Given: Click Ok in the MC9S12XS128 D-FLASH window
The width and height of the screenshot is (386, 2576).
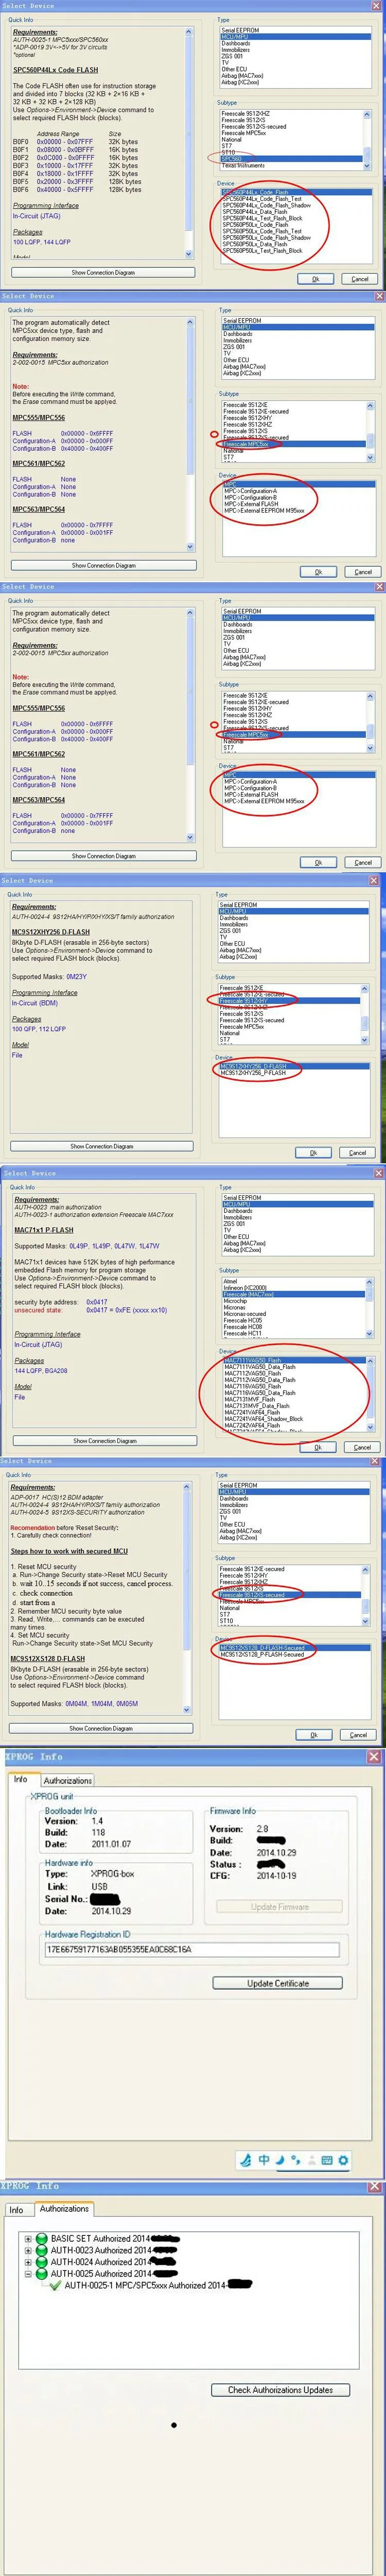Looking at the screenshot, I should pos(313,1735).
